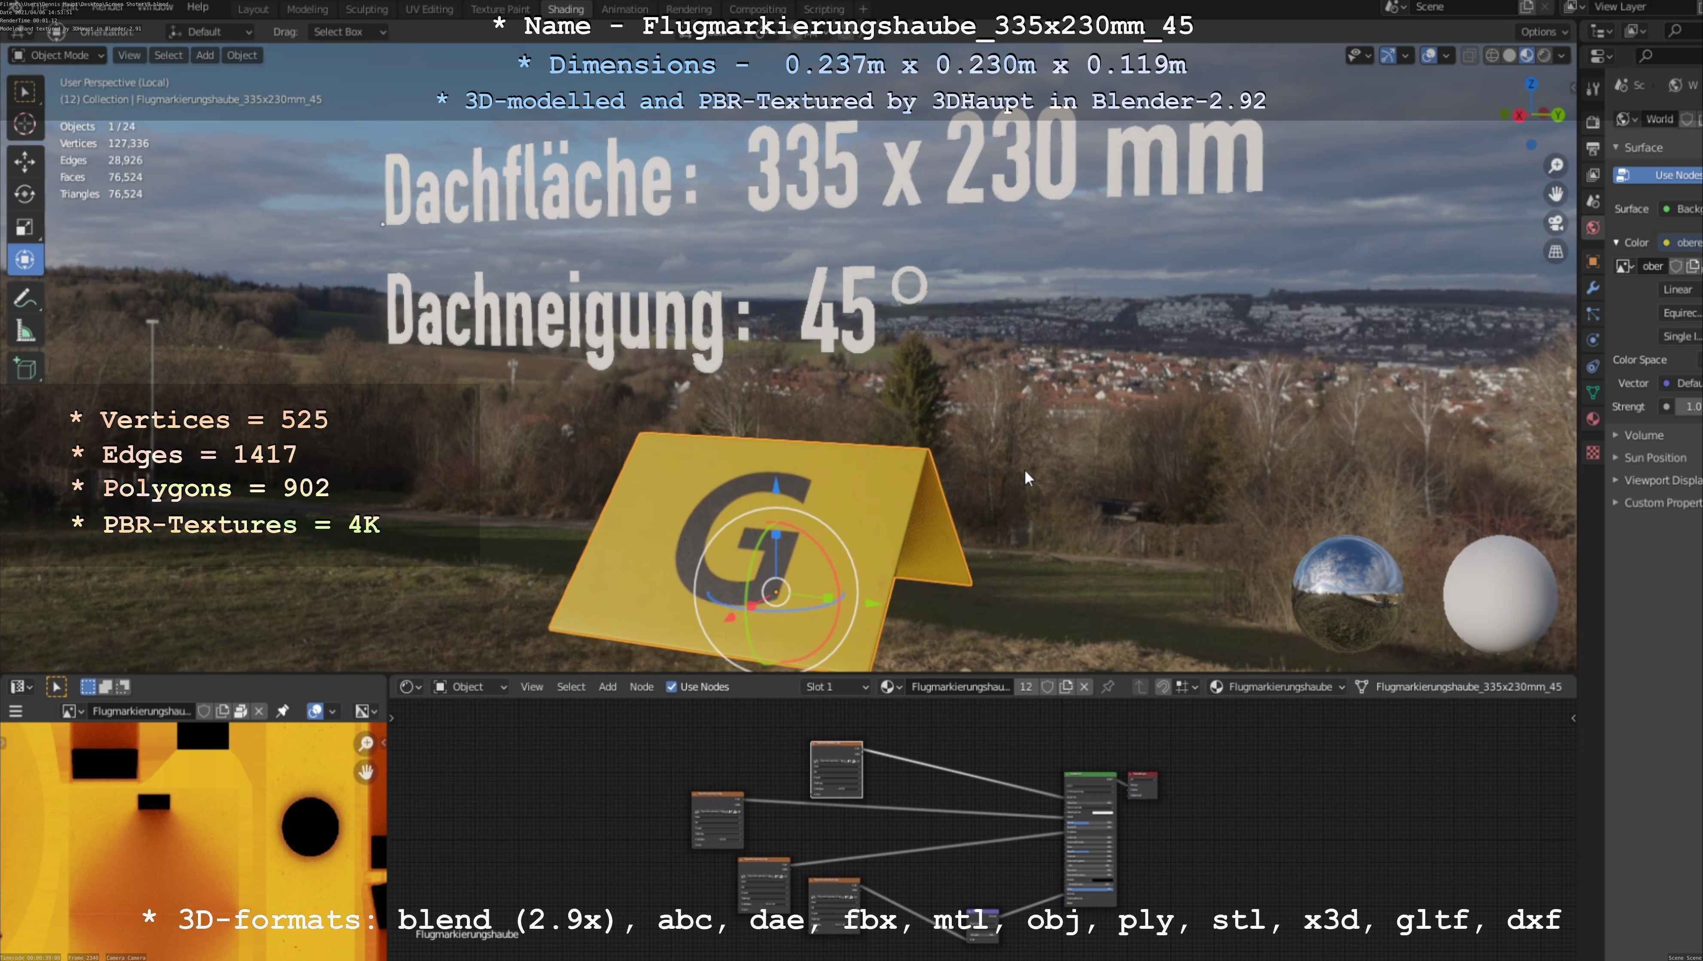This screenshot has width=1703, height=961.
Task: Toggle the Use Nodes checkbox
Action: (x=672, y=687)
